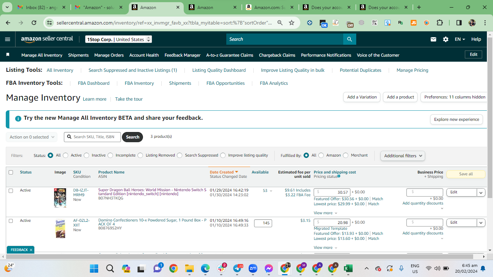Expand the available quantity 53 chevron

[271, 191]
